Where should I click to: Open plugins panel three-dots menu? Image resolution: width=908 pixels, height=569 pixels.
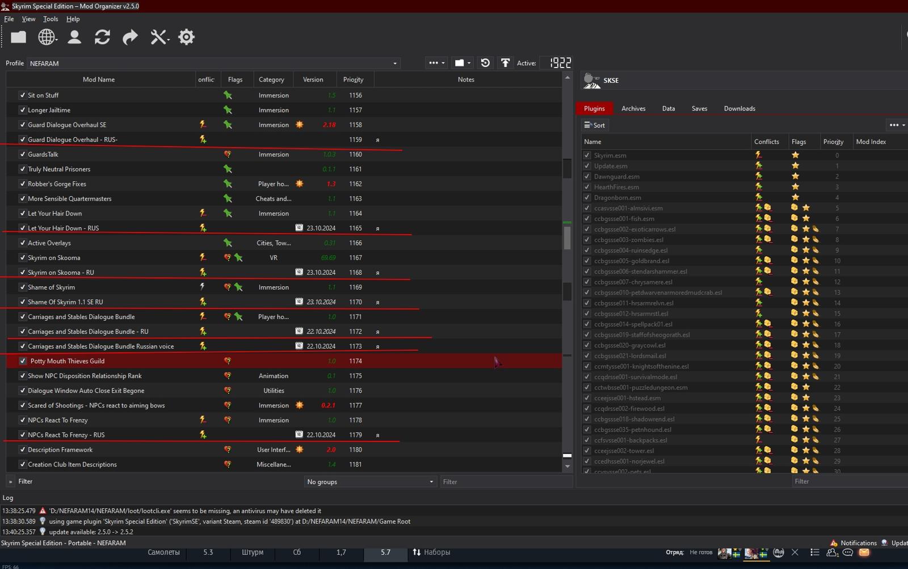[x=897, y=125]
